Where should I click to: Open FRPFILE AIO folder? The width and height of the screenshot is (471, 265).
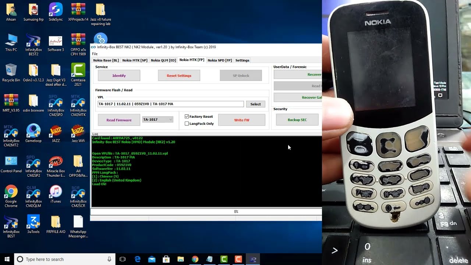pos(56,224)
